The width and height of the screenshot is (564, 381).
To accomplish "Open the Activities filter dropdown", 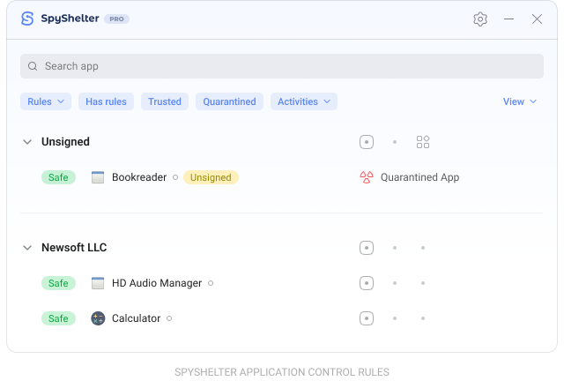I will pos(303,101).
